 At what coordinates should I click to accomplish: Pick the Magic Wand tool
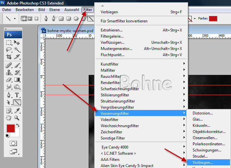pos(17,50)
